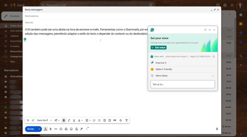The image size is (247, 137).
Task: Attach files with the paperclip icon
Action: click(x=50, y=129)
